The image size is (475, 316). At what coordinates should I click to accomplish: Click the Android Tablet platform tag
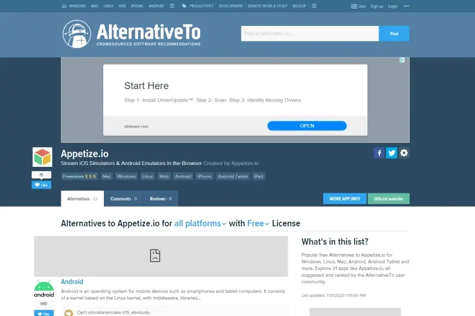tap(232, 176)
